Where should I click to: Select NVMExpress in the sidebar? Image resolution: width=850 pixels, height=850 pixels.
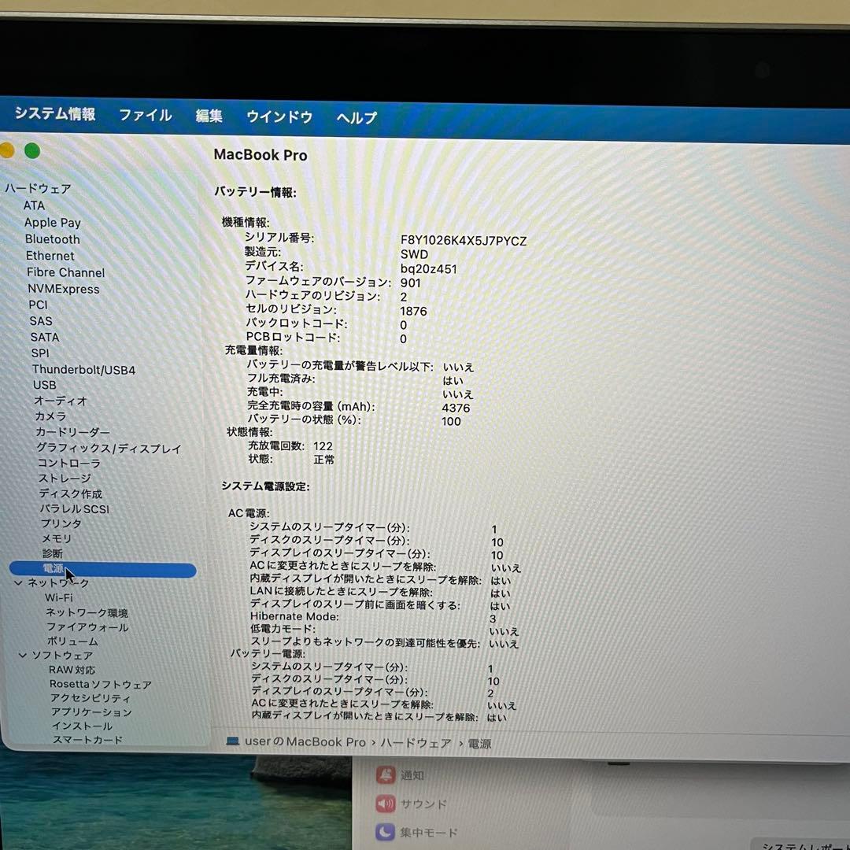pos(64,289)
